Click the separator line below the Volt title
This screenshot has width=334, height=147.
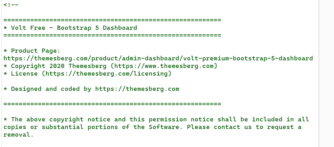point(112,35)
